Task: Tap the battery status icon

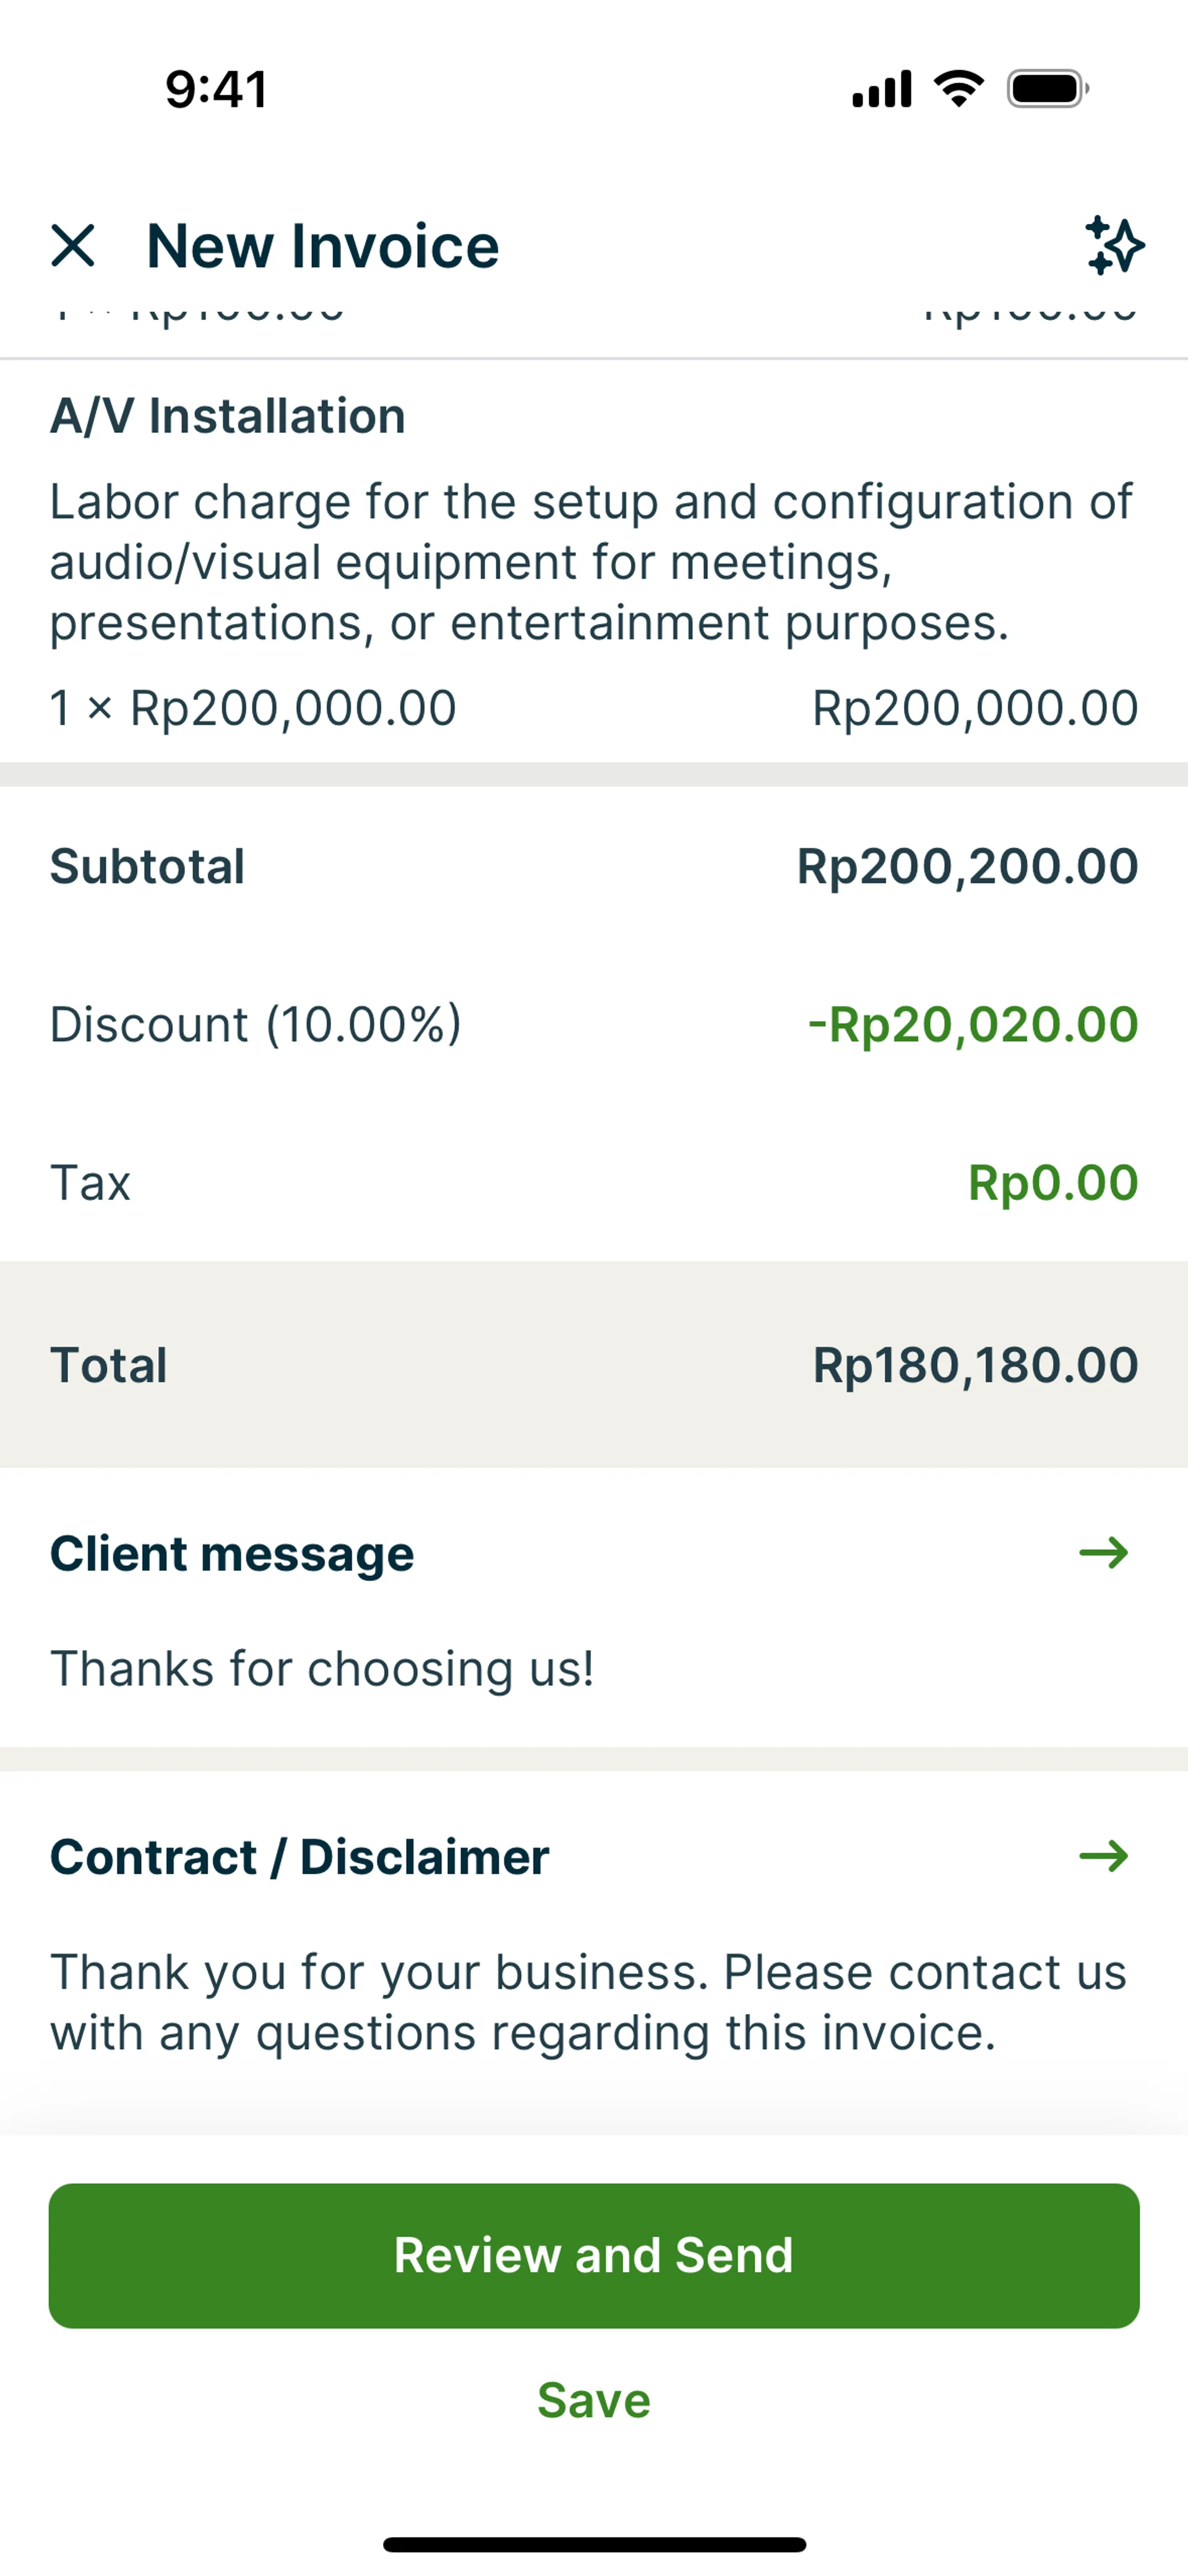Action: tap(1047, 89)
